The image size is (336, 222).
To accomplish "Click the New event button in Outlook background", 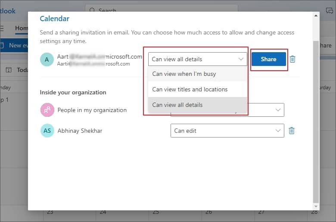I will (14, 45).
